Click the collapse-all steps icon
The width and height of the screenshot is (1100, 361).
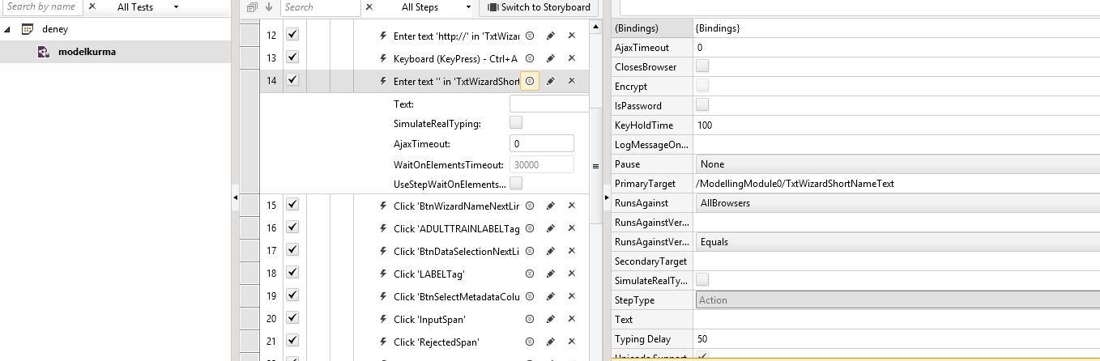252,7
